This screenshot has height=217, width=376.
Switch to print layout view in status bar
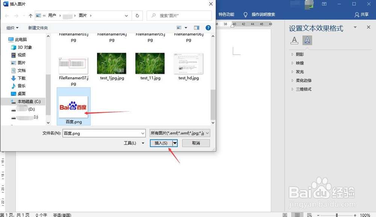point(297,215)
